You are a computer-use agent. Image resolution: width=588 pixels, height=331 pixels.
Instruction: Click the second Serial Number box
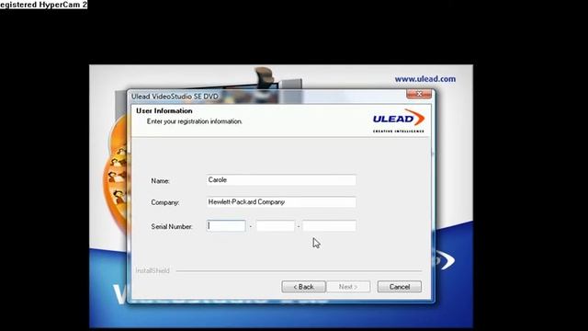point(276,225)
